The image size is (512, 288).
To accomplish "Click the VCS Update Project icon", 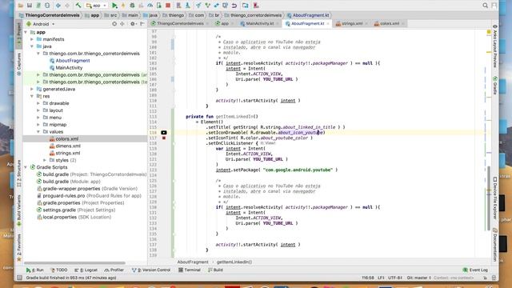I will [x=198, y=6].
